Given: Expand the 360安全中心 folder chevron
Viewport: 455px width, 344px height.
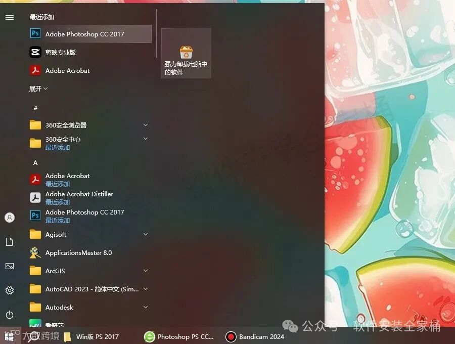Looking at the screenshot, I should pos(146,139).
